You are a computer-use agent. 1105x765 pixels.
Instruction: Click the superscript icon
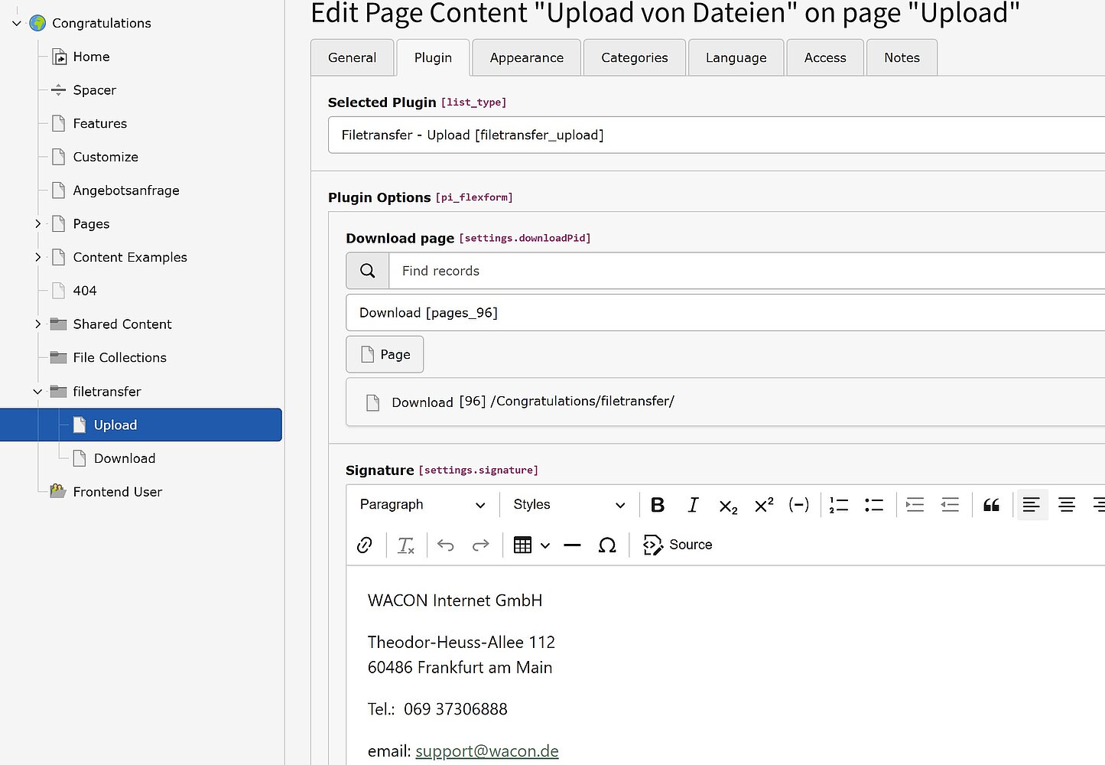pyautogui.click(x=763, y=505)
